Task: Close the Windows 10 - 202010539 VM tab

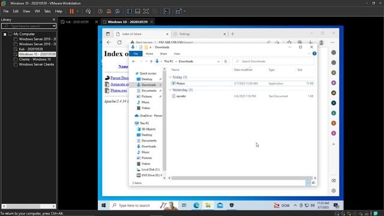Action: click(x=152, y=22)
